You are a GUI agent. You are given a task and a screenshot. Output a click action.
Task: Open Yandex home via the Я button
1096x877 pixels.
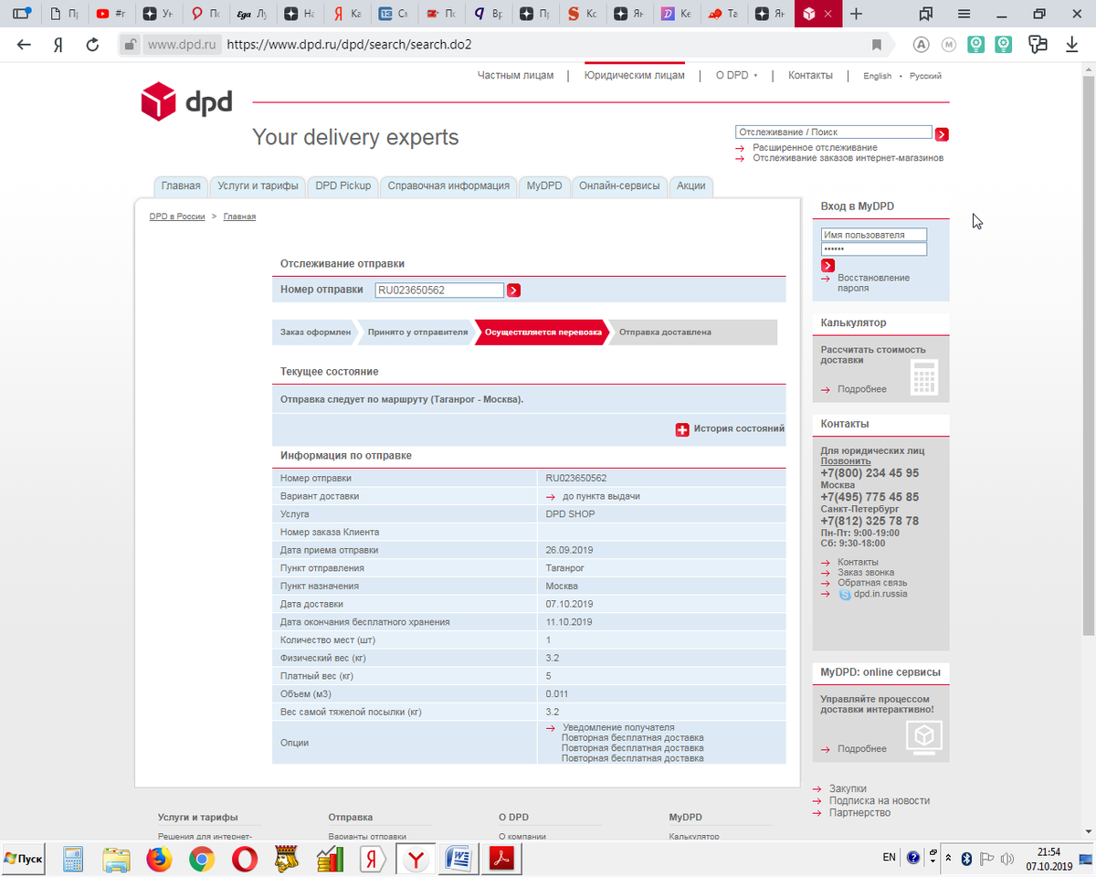tap(58, 45)
